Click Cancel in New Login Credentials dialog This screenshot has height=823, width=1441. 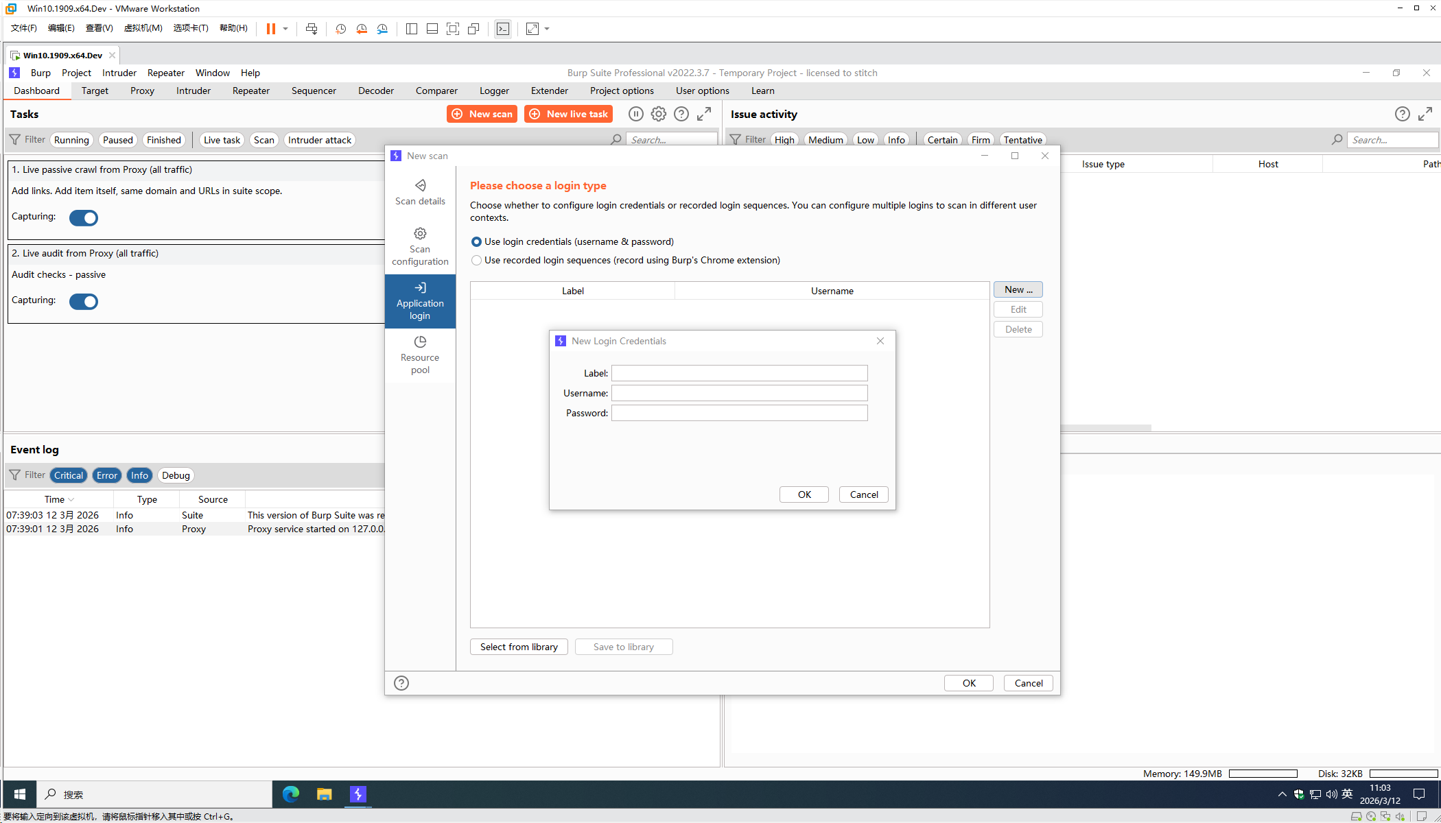863,494
